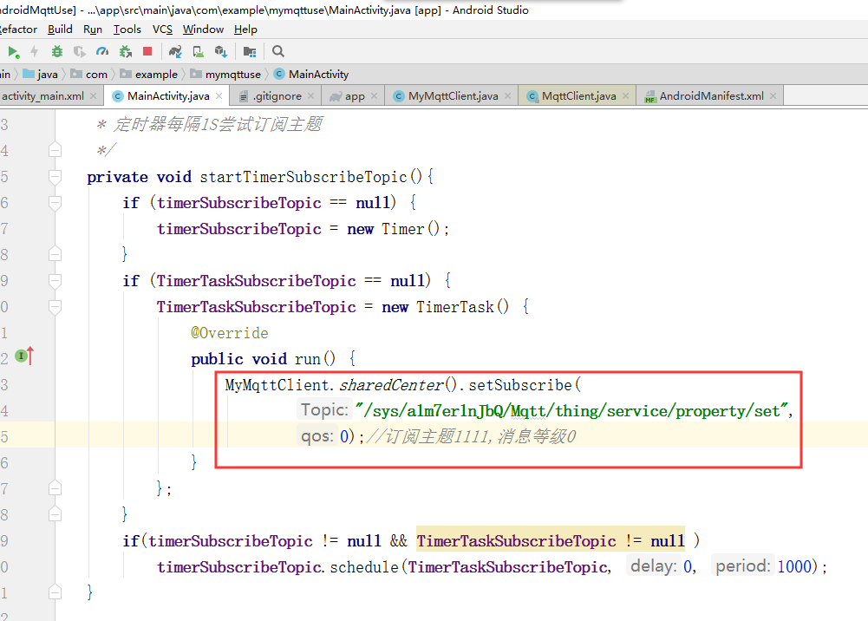The image size is (868, 621).
Task: Close the app tab
Action: click(x=375, y=95)
